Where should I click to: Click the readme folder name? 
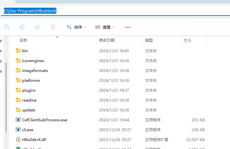pos(29,100)
